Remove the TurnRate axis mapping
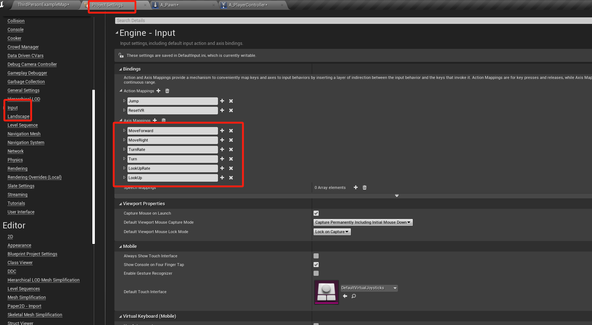Image resolution: width=592 pixels, height=325 pixels. [231, 149]
